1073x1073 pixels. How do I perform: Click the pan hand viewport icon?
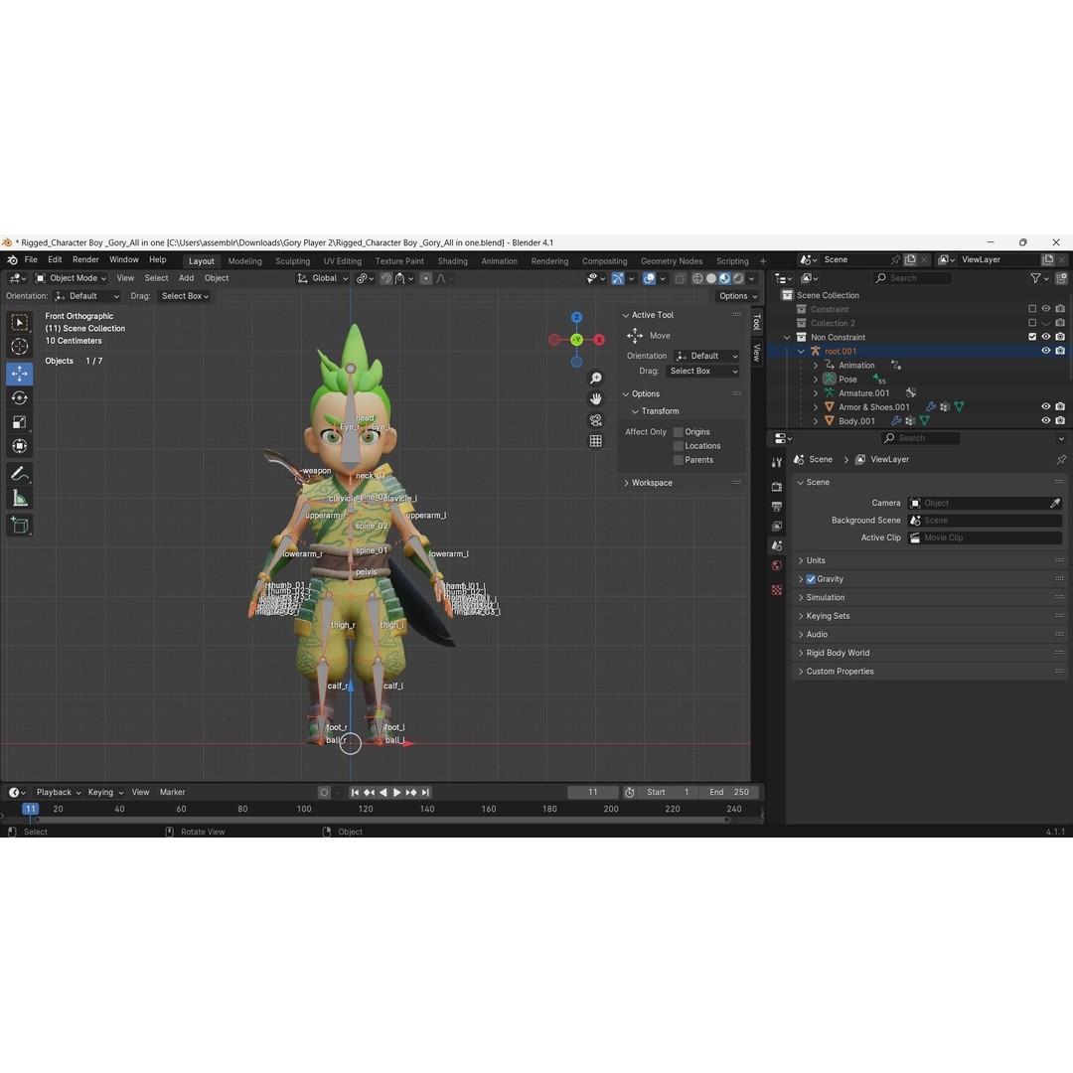tap(596, 399)
